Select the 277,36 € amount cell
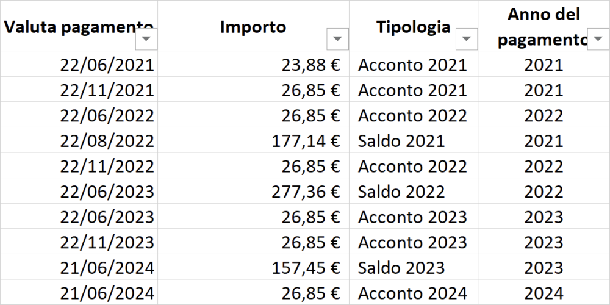The height and width of the screenshot is (305, 610). coord(253,191)
